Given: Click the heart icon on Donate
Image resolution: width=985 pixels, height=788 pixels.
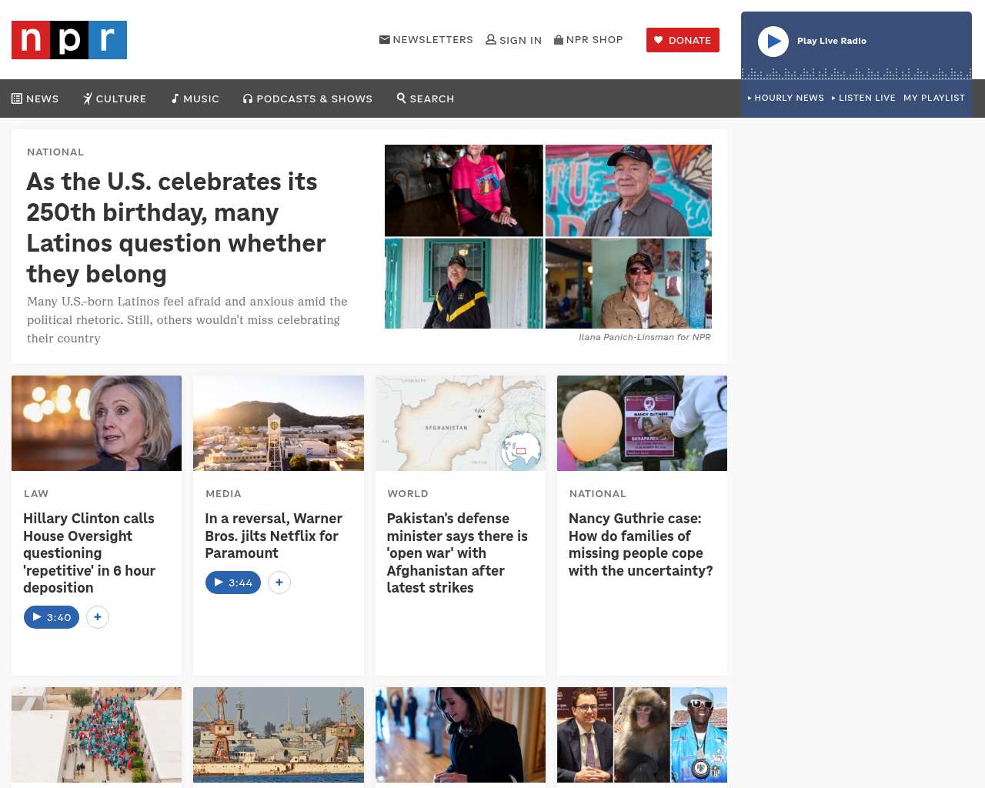Looking at the screenshot, I should tap(659, 40).
